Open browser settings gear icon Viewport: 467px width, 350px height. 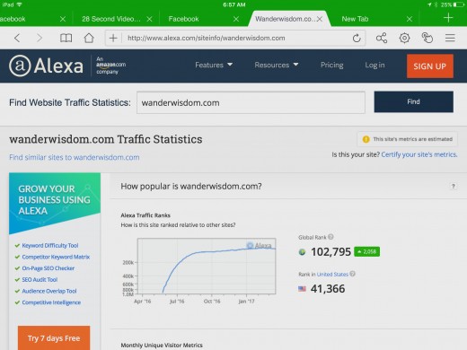tap(404, 38)
